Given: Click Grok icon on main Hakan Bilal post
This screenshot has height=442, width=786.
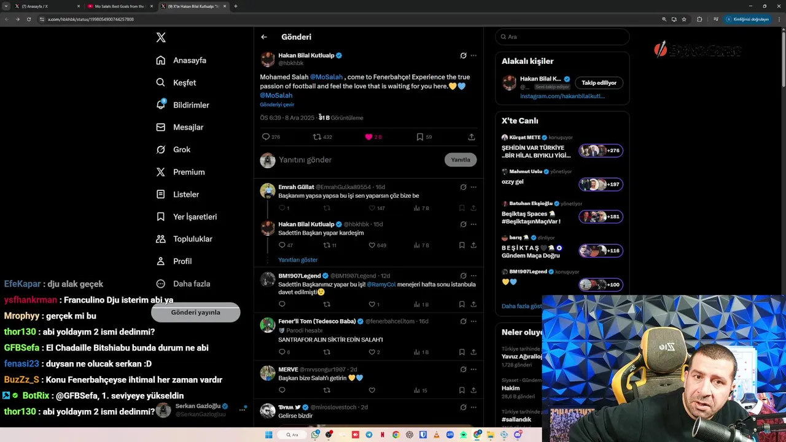Looking at the screenshot, I should pos(464,55).
